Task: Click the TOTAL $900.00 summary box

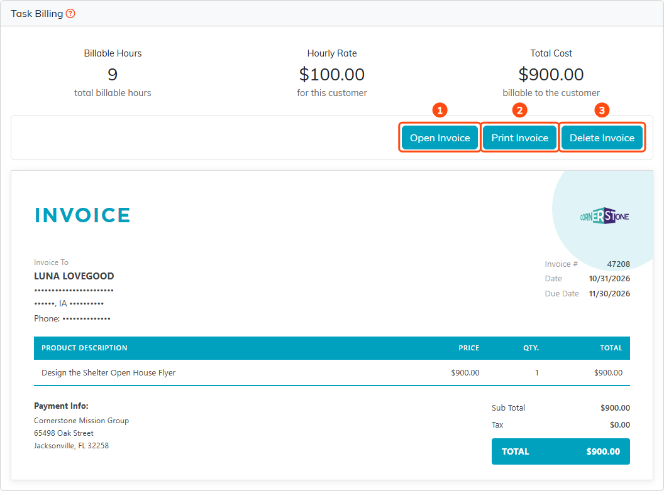Action: pos(560,451)
